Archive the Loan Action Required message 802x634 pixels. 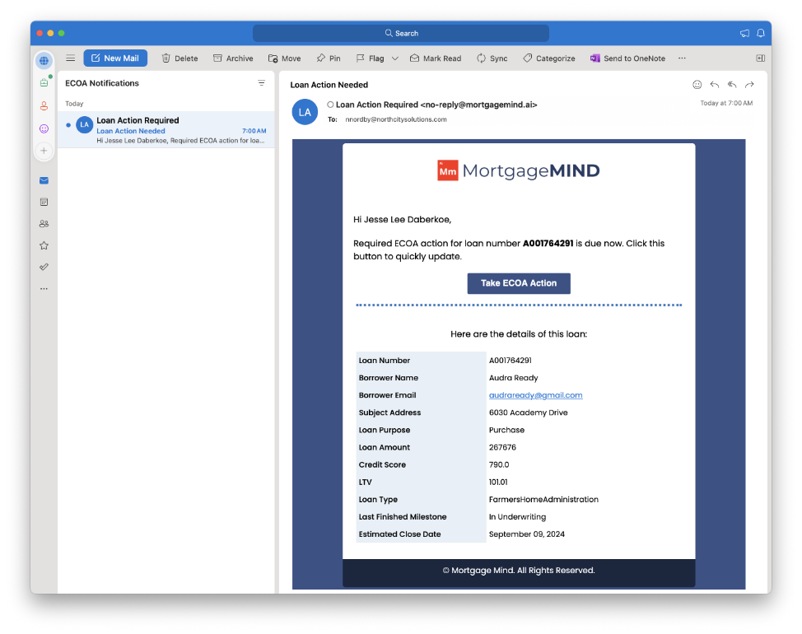[x=233, y=58]
